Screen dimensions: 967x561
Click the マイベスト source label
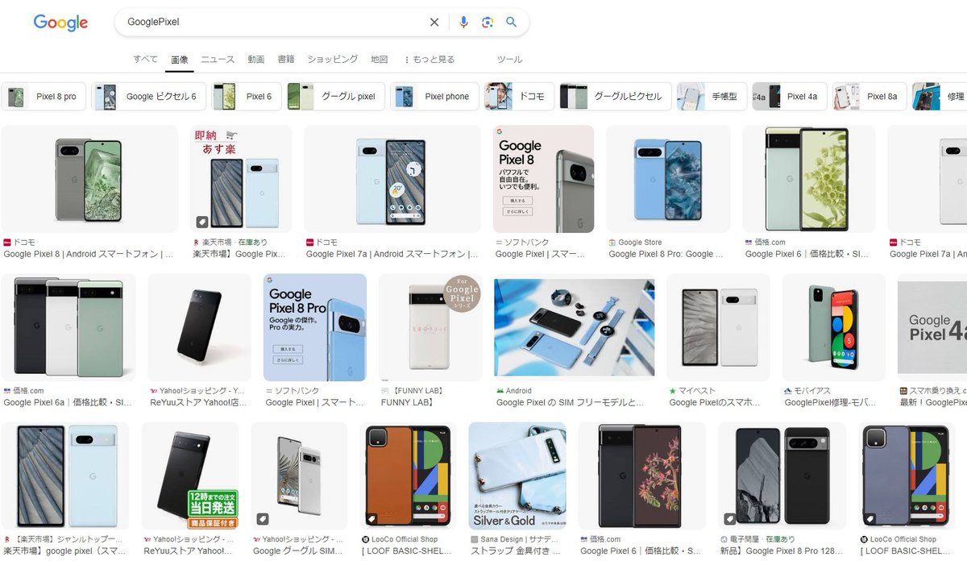pyautogui.click(x=698, y=391)
